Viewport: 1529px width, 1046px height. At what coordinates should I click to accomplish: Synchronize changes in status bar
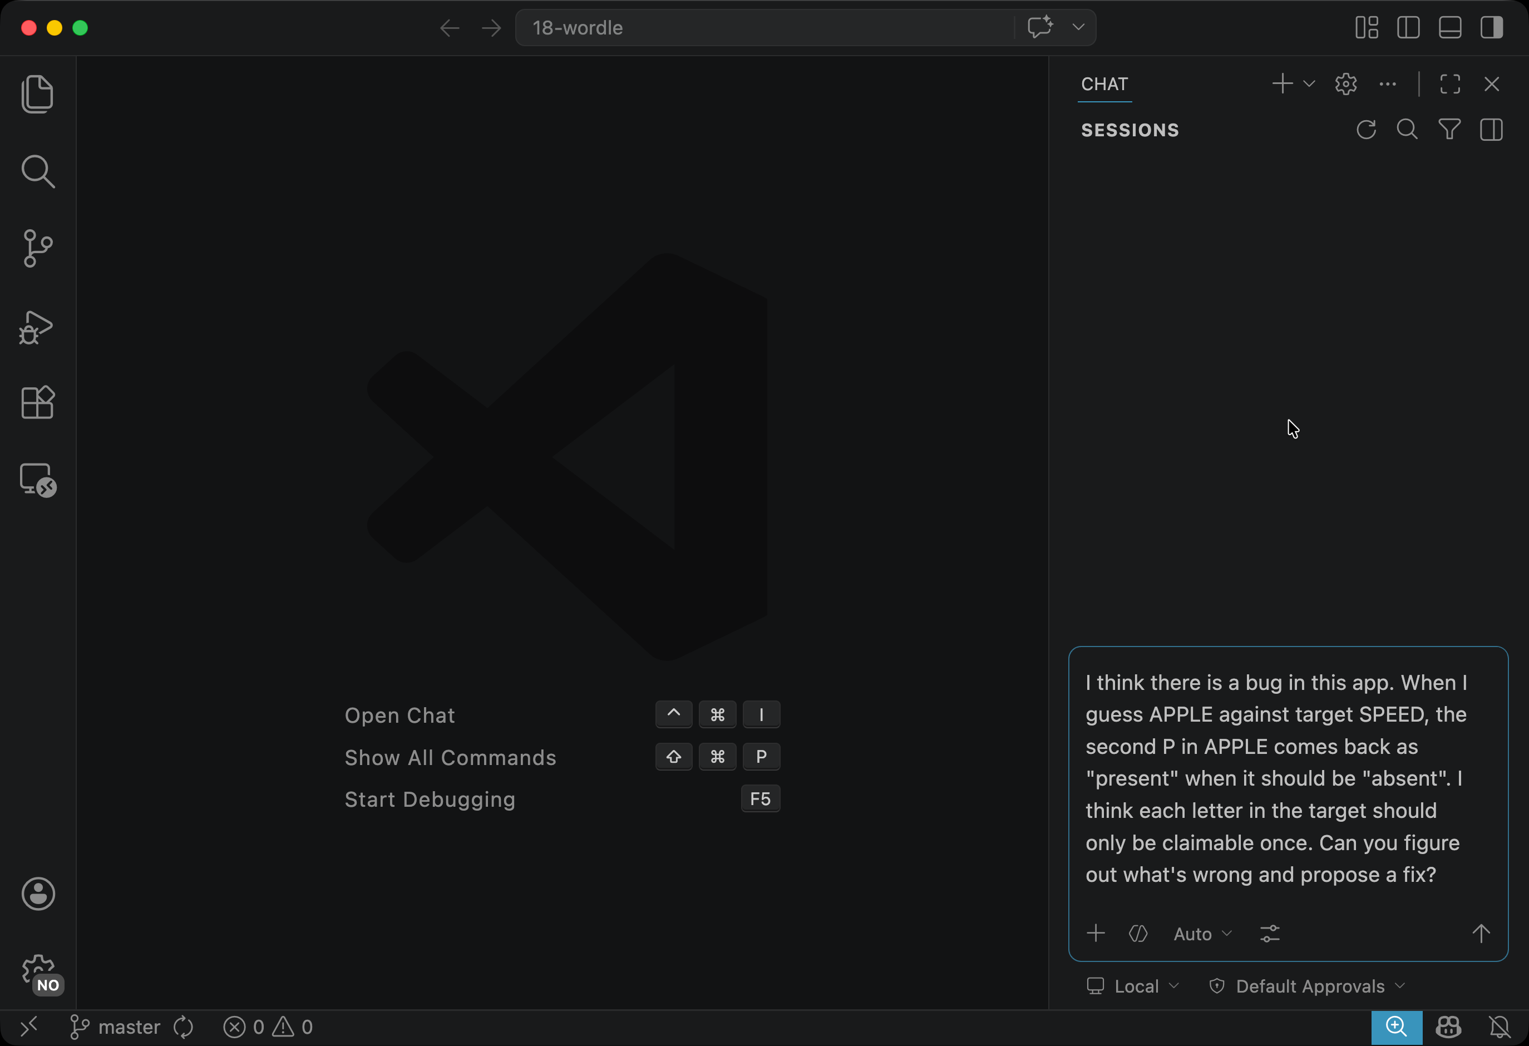point(184,1027)
